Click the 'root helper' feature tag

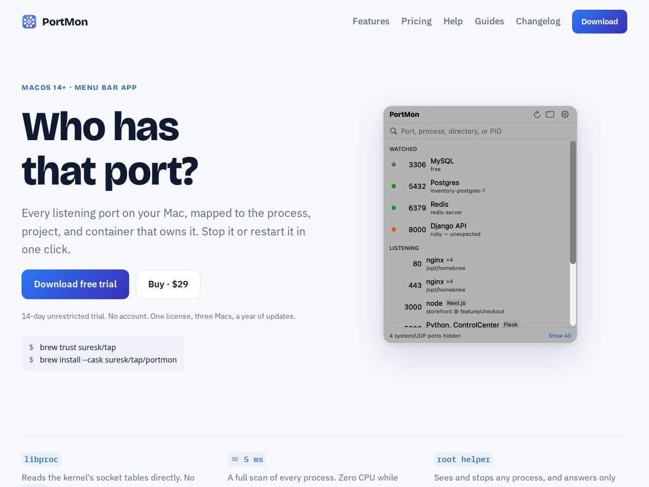[463, 459]
